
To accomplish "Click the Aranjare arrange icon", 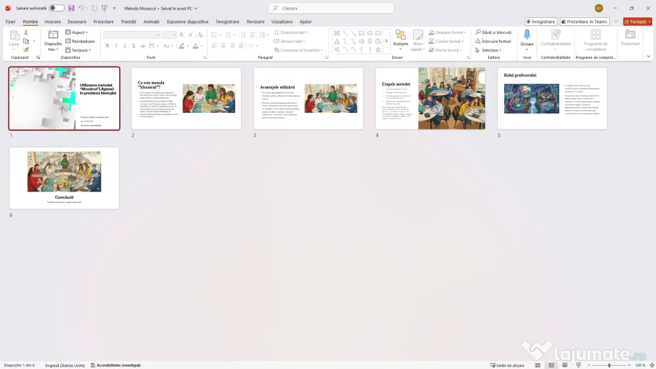I will pos(400,35).
